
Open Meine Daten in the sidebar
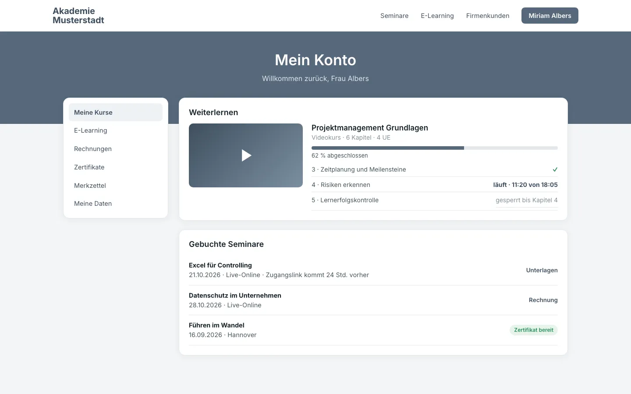[x=116, y=204]
